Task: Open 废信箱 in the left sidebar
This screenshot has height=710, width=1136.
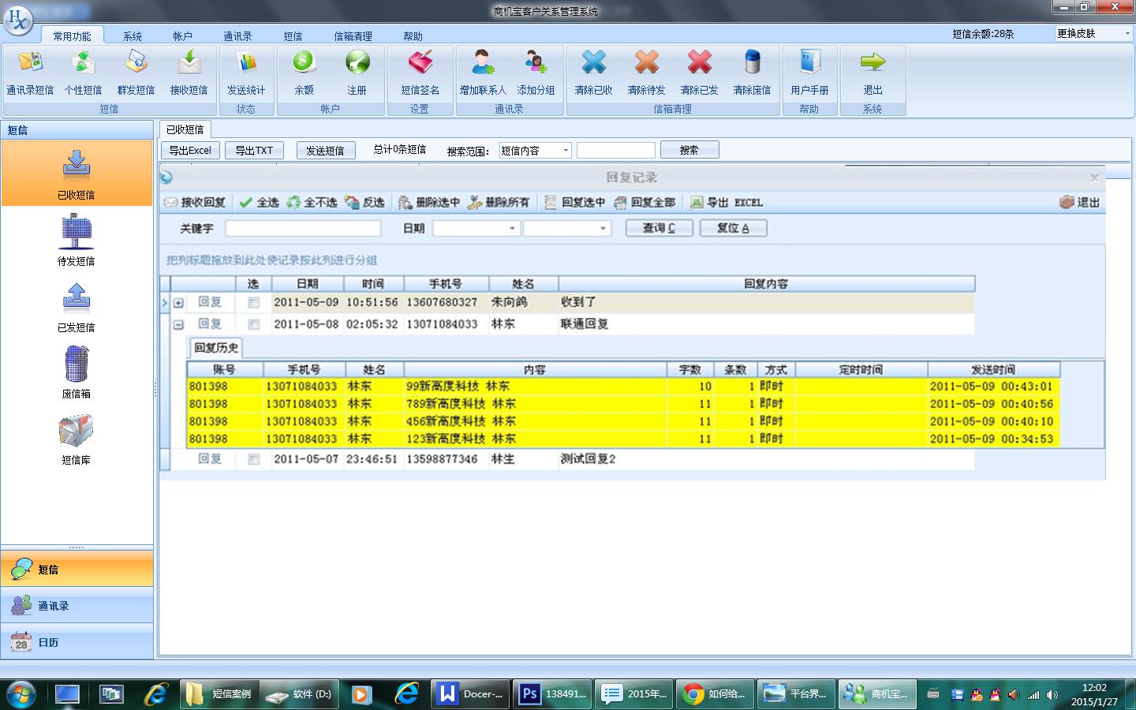Action: click(77, 372)
